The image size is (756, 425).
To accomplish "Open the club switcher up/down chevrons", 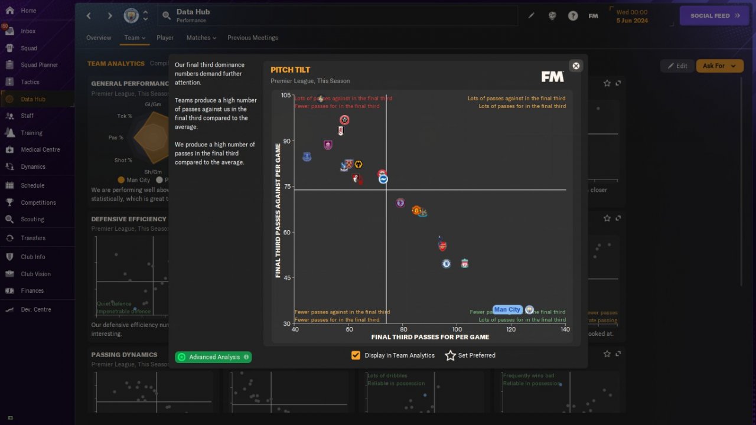I will coord(145,16).
